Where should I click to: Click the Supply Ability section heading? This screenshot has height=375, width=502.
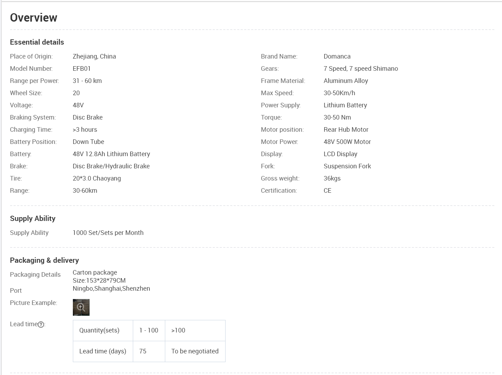[x=32, y=219]
